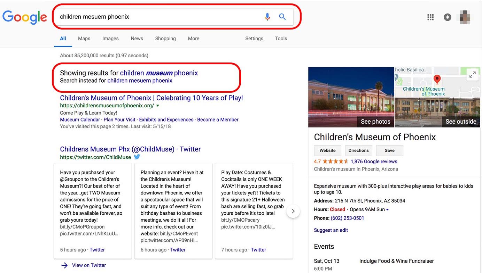Open the 1,876 Google reviews link
This screenshot has width=482, height=273.
[374, 162]
